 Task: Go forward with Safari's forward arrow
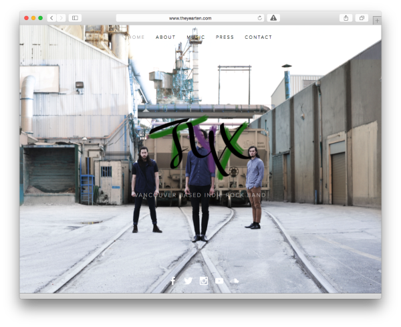click(61, 18)
